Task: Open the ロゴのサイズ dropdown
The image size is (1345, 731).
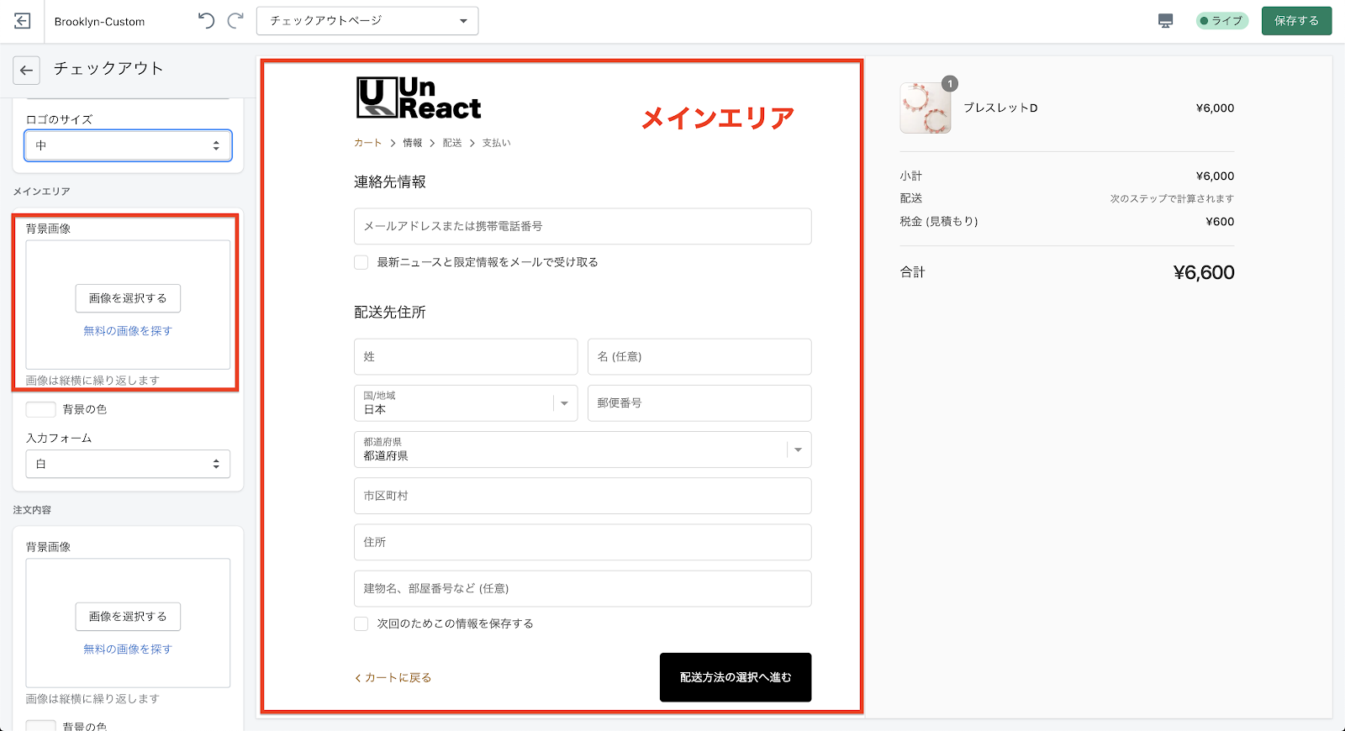Action: coord(128,145)
